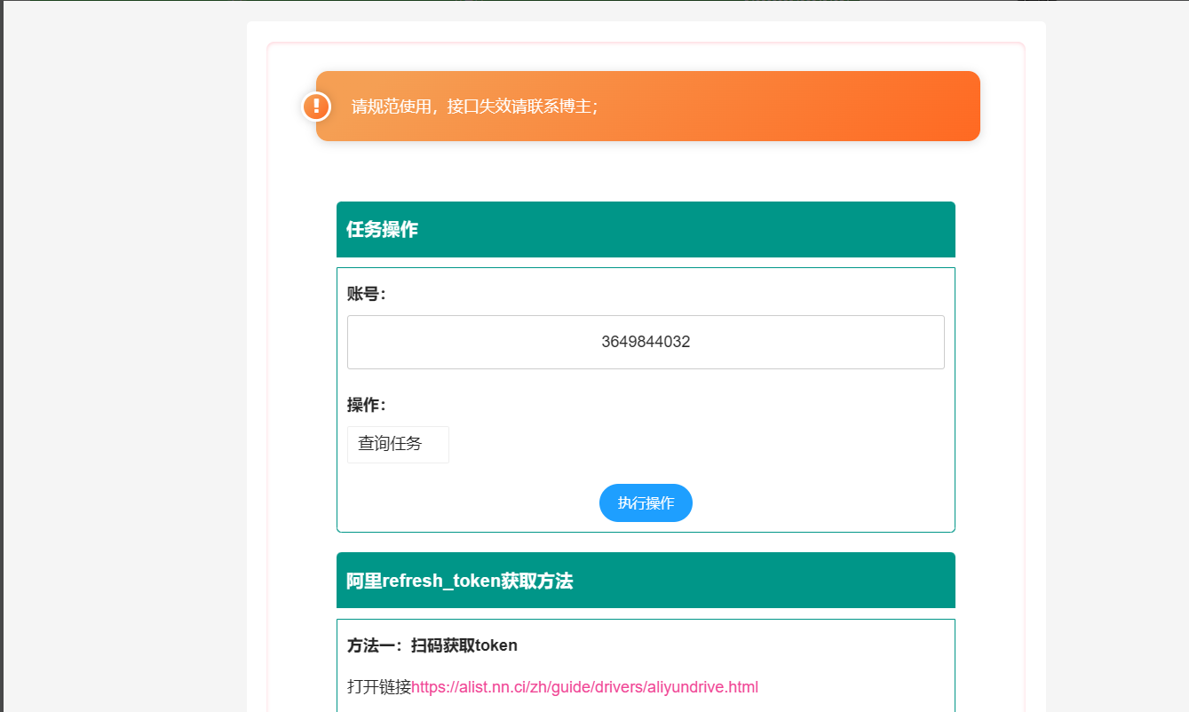Viewport: 1189px width, 712px height.
Task: Click the account number input field
Action: tap(646, 342)
